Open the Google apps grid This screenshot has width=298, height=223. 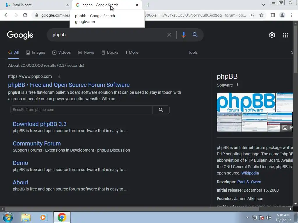[285, 35]
